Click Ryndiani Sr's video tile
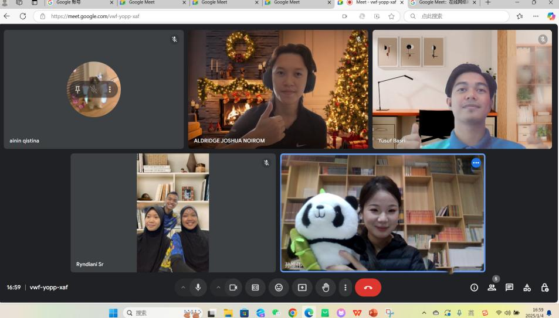 (173, 213)
